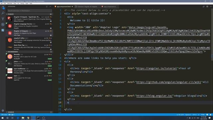Click the master git branch in status bar
The image size is (213, 120).
(x=4, y=115)
